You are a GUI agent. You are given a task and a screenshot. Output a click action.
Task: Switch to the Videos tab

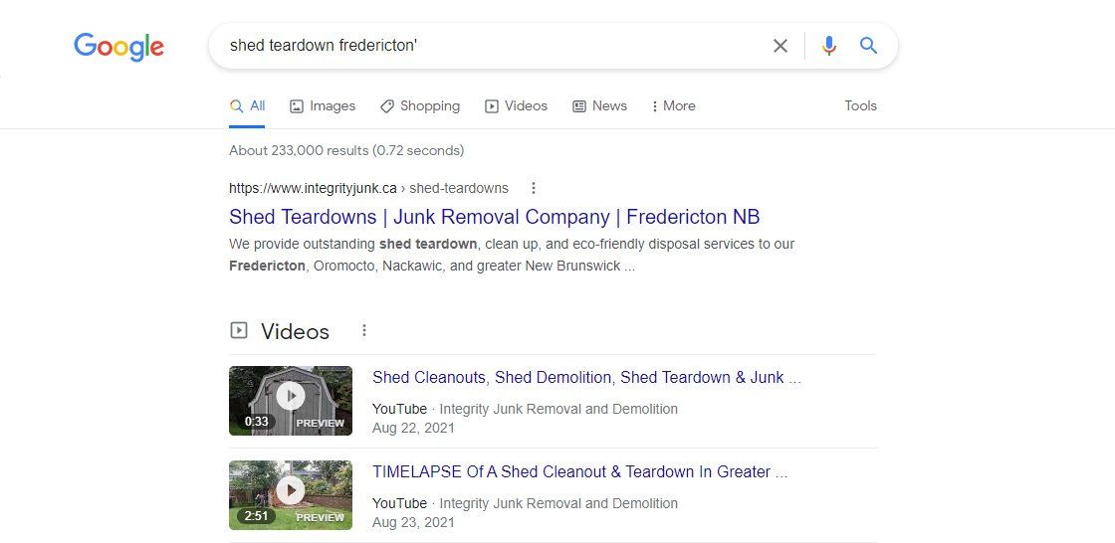516,105
